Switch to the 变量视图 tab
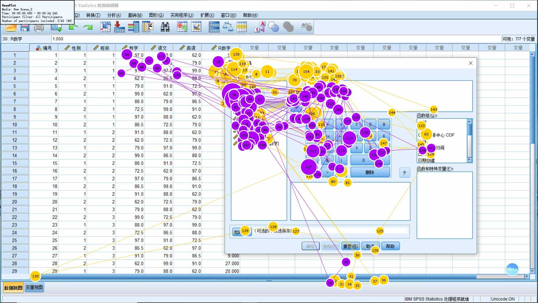The width and height of the screenshot is (538, 303). (34, 287)
